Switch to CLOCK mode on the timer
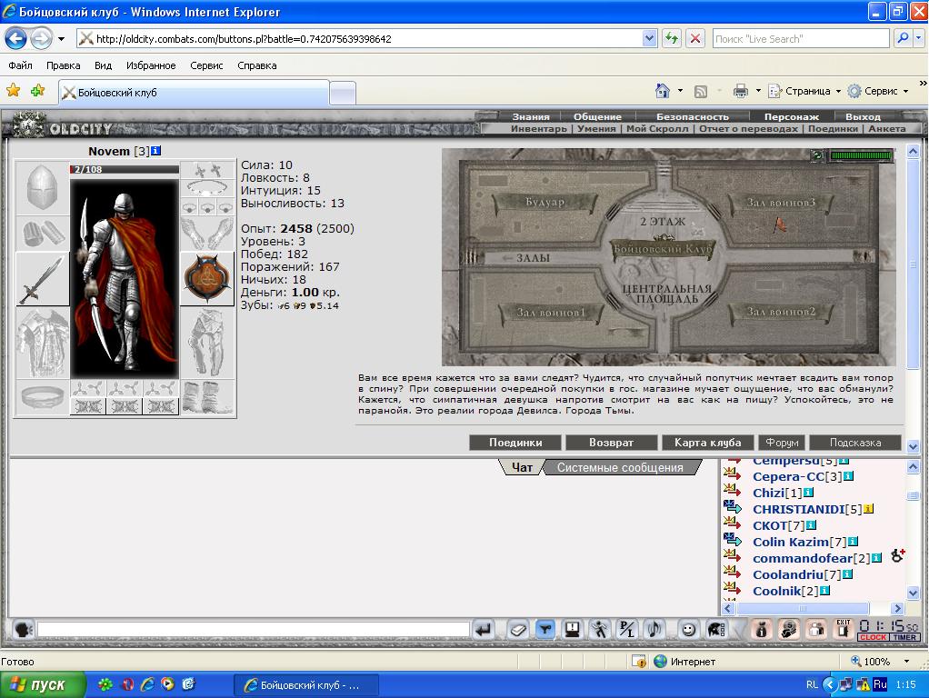The width and height of the screenshot is (929, 698). (873, 638)
